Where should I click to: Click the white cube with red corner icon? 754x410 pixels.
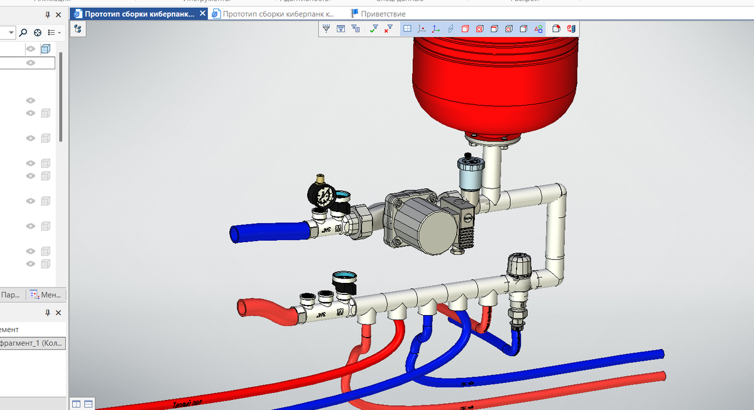point(557,29)
